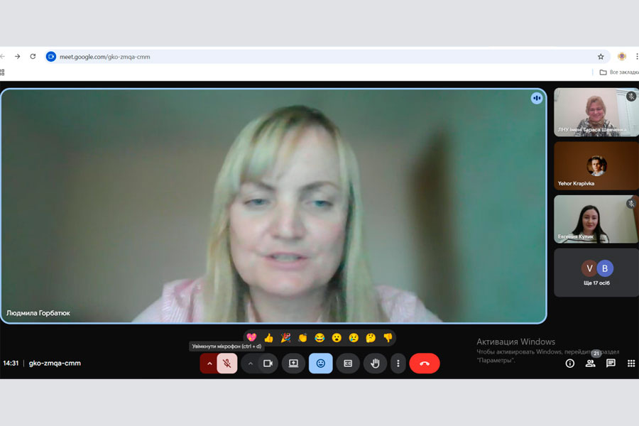639x426 pixels.
Task: Send the thinking face reaction
Action: pyautogui.click(x=371, y=337)
